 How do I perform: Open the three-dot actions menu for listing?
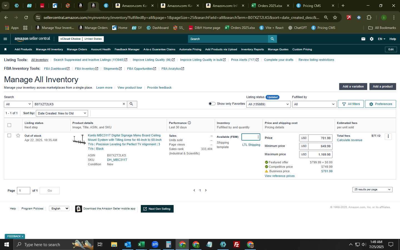[388, 136]
